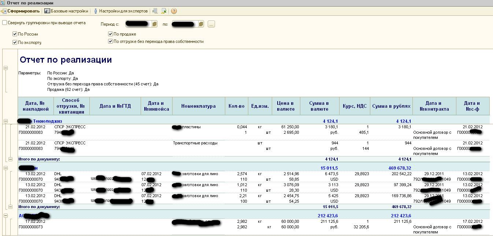Image resolution: width=493 pixels, height=236 pixels.
Task: Select the 'Транспортные расходы' nomenclature cell
Action: pyautogui.click(x=195, y=143)
